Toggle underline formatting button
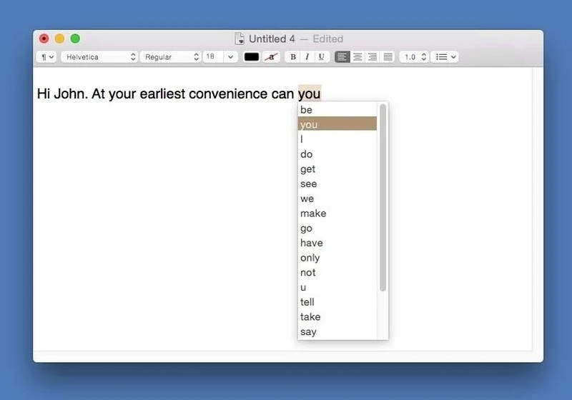This screenshot has width=572, height=400. pos(321,57)
